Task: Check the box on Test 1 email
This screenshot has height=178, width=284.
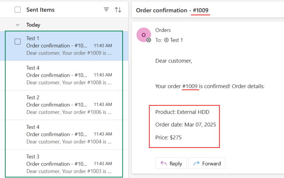Action: click(18, 42)
